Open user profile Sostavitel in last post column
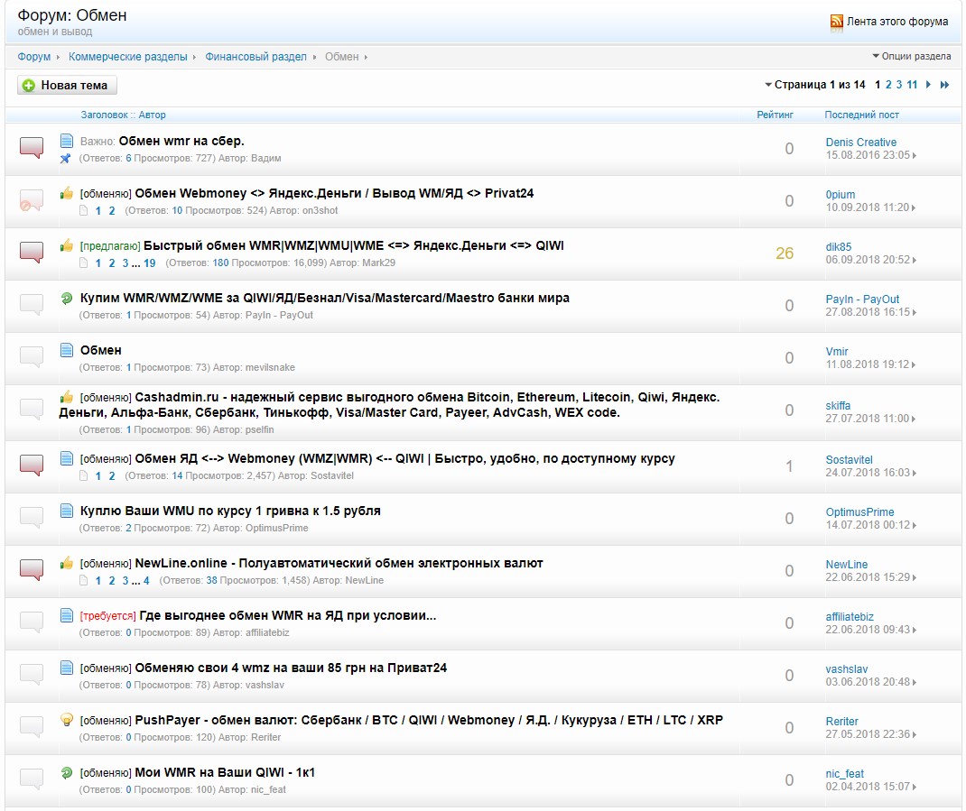 (849, 460)
